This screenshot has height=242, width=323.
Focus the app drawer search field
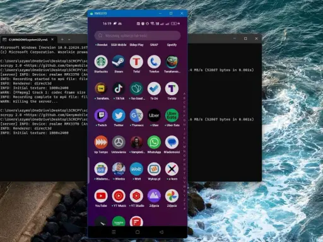click(138, 36)
